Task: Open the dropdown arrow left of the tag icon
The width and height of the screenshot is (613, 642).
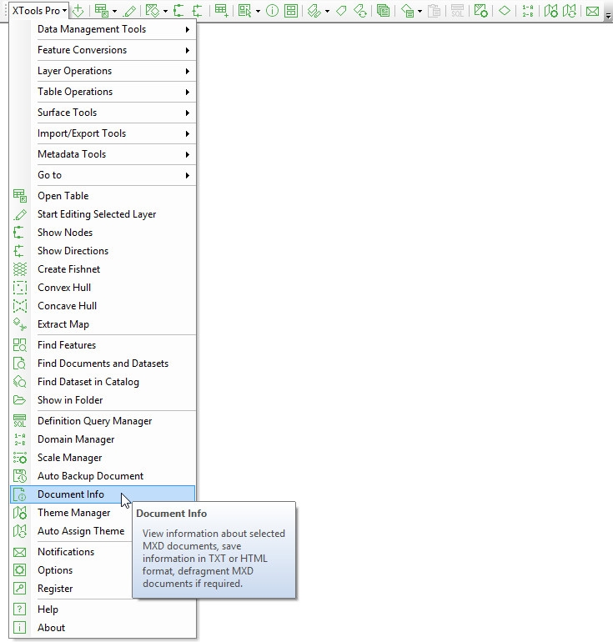Action: 327,12
